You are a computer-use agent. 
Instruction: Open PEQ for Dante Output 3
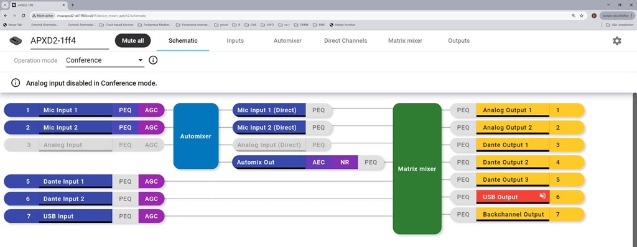pyautogui.click(x=463, y=179)
